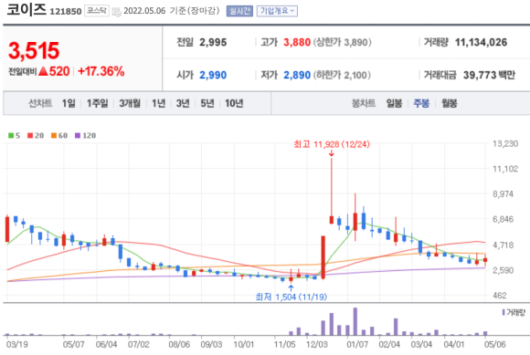
Task: Click the 13,230 price axis label
Action: click(x=505, y=144)
